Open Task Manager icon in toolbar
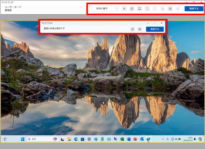 [162, 9]
